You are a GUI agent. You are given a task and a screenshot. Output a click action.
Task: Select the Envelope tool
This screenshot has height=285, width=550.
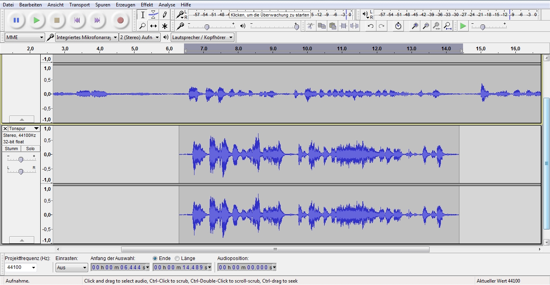[x=153, y=15]
